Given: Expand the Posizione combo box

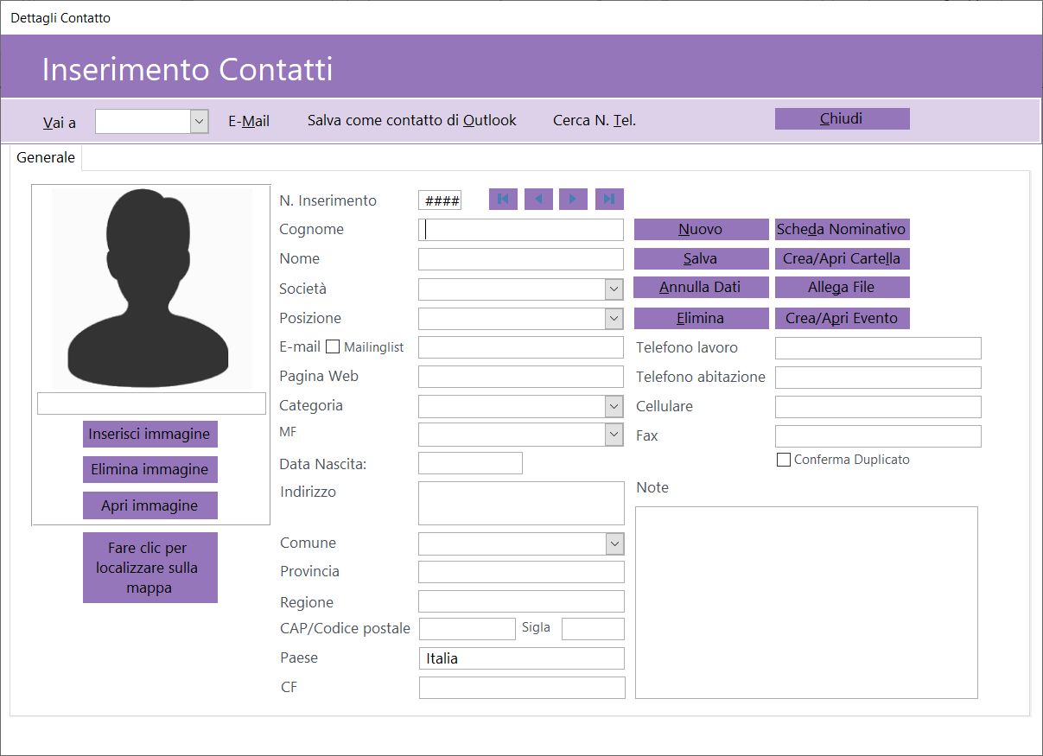Looking at the screenshot, I should 614,319.
